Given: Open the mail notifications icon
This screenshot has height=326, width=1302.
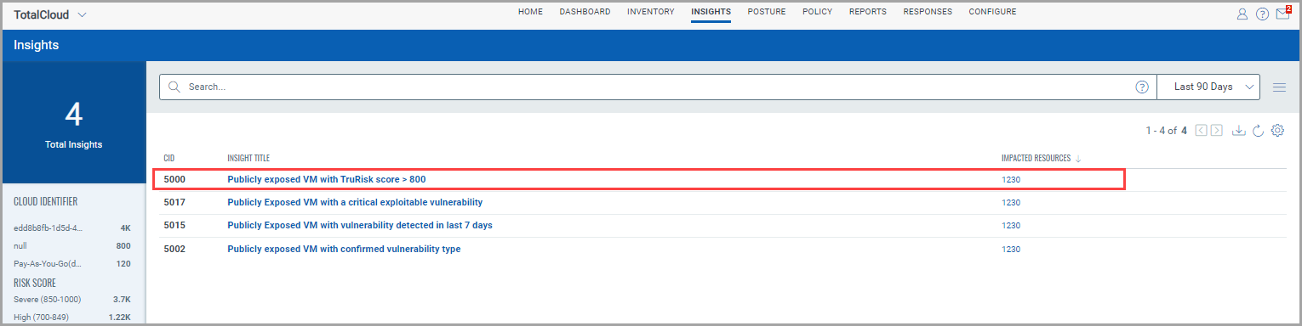Looking at the screenshot, I should pyautogui.click(x=1282, y=13).
